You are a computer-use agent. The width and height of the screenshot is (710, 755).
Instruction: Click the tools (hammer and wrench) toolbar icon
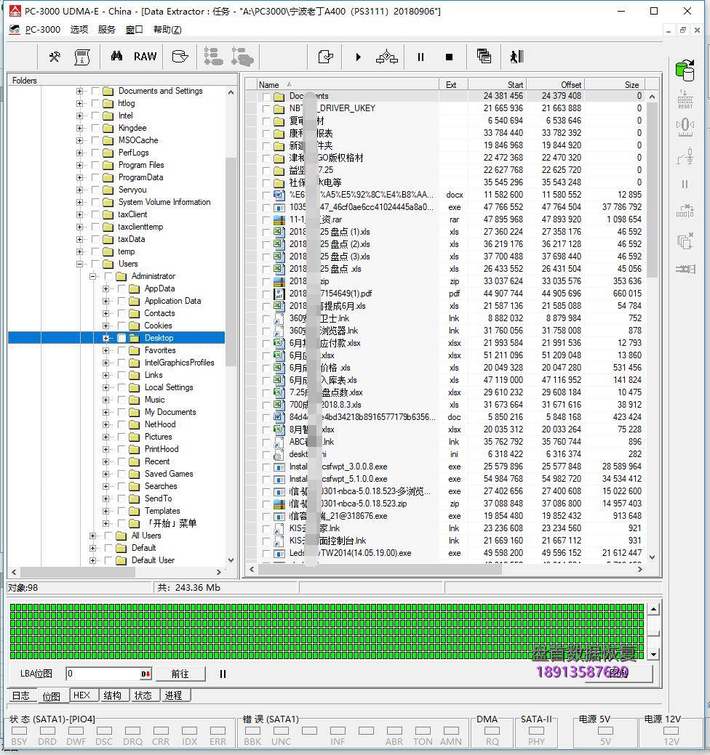tap(55, 57)
